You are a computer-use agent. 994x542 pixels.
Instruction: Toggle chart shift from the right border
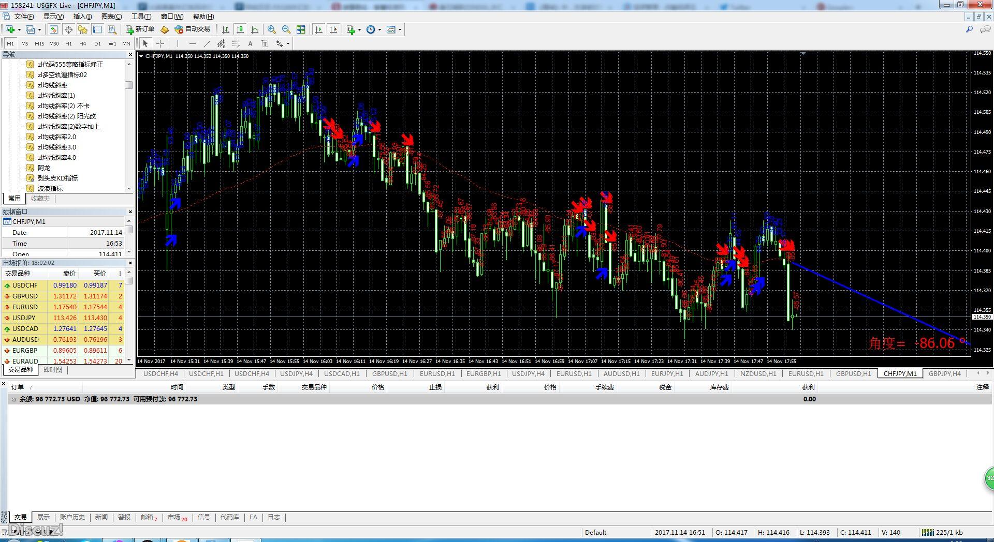coord(333,29)
